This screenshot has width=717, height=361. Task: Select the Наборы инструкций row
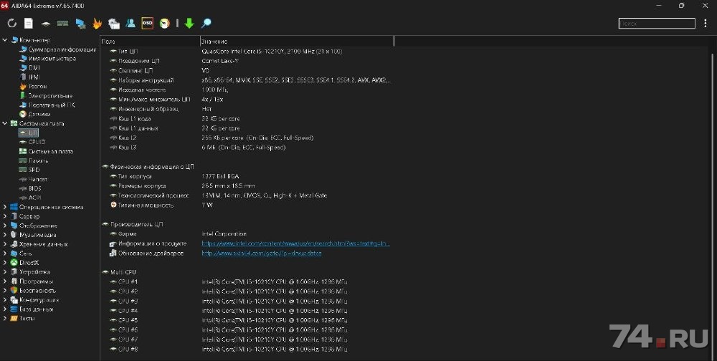tap(247, 80)
